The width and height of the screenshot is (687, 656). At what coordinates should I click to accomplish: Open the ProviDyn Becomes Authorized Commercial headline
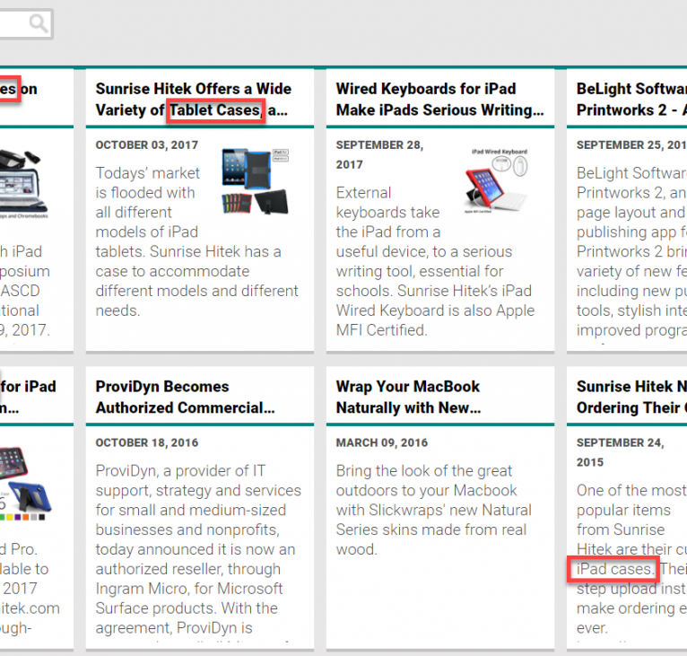[186, 397]
